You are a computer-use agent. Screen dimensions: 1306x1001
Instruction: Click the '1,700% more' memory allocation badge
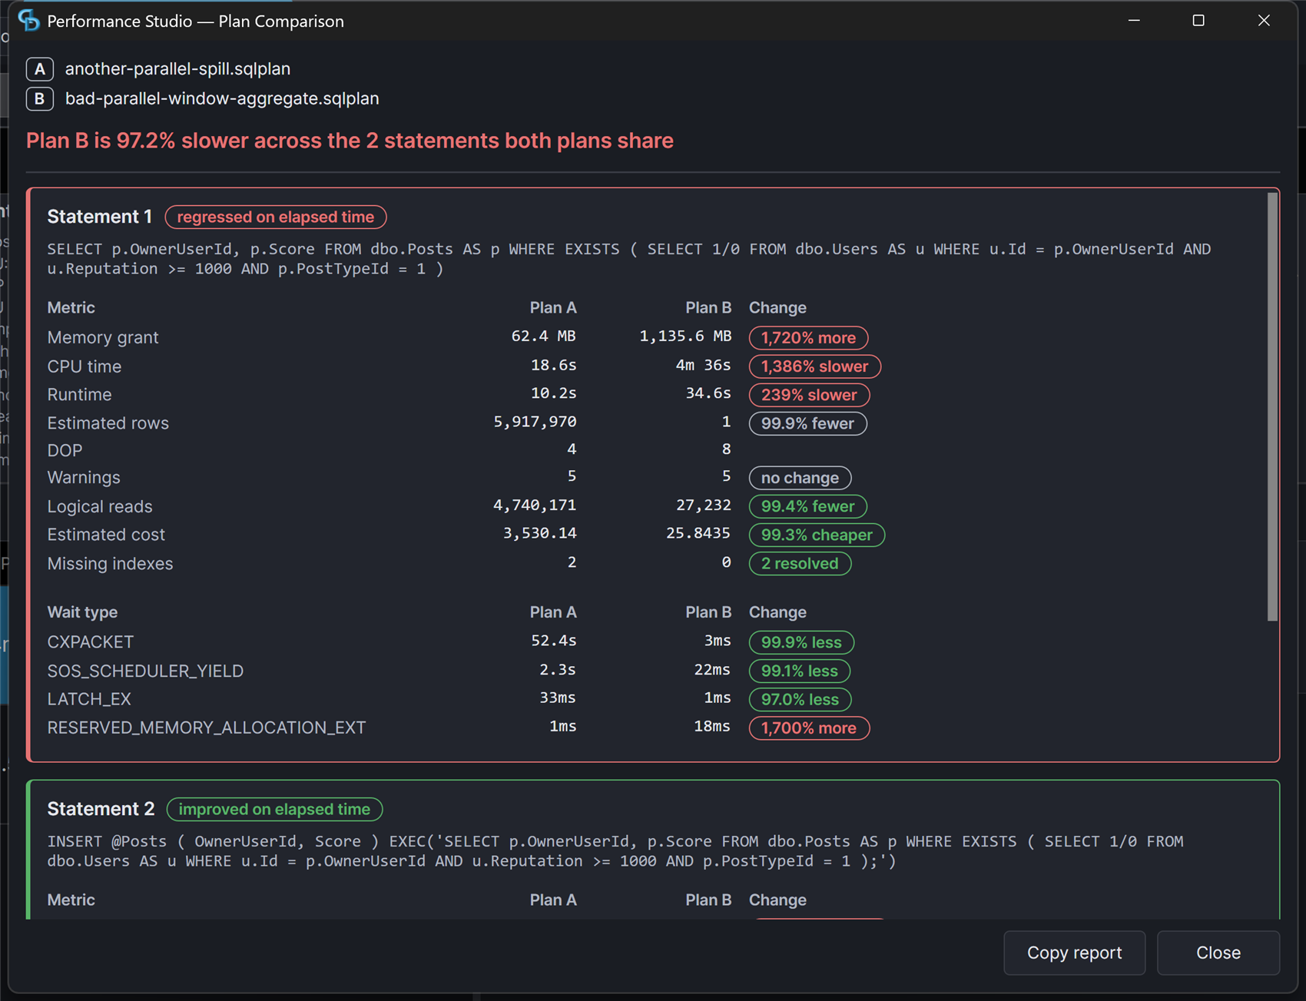coord(809,728)
